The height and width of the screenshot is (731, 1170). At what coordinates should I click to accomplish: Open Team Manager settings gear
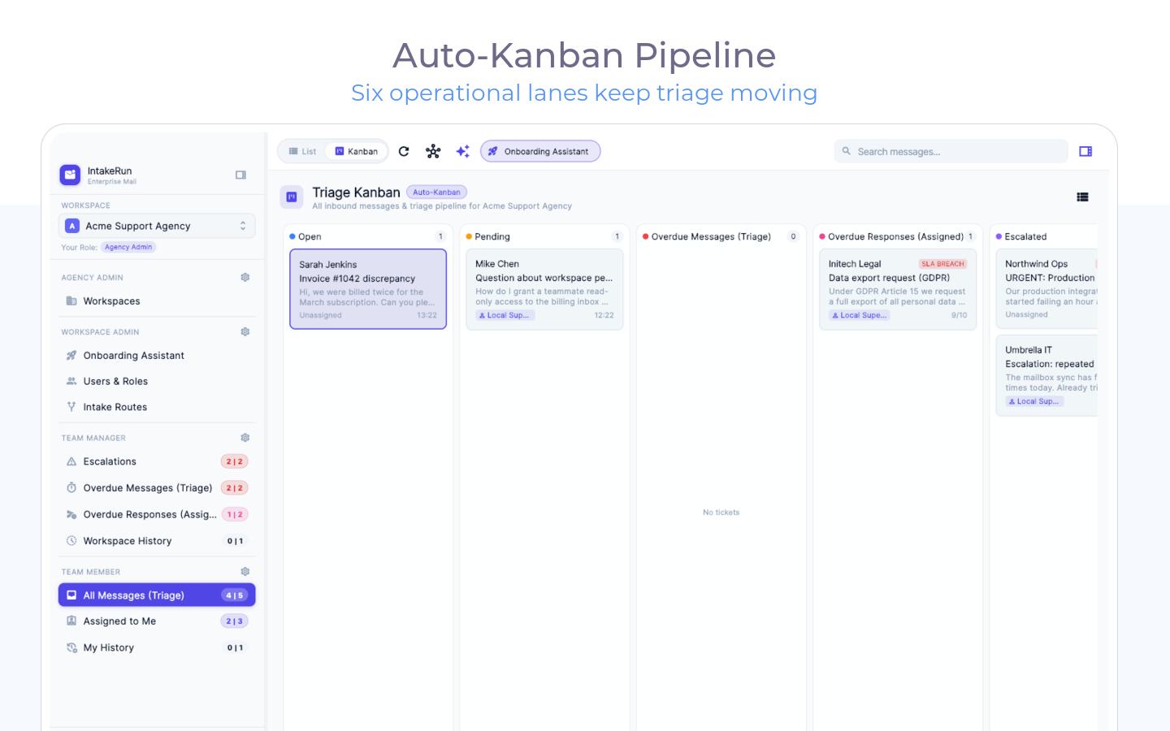(x=245, y=438)
